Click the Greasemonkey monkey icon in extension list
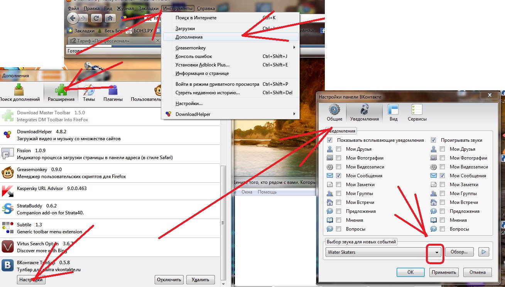Viewport: 505px width, 287px height. click(x=8, y=173)
